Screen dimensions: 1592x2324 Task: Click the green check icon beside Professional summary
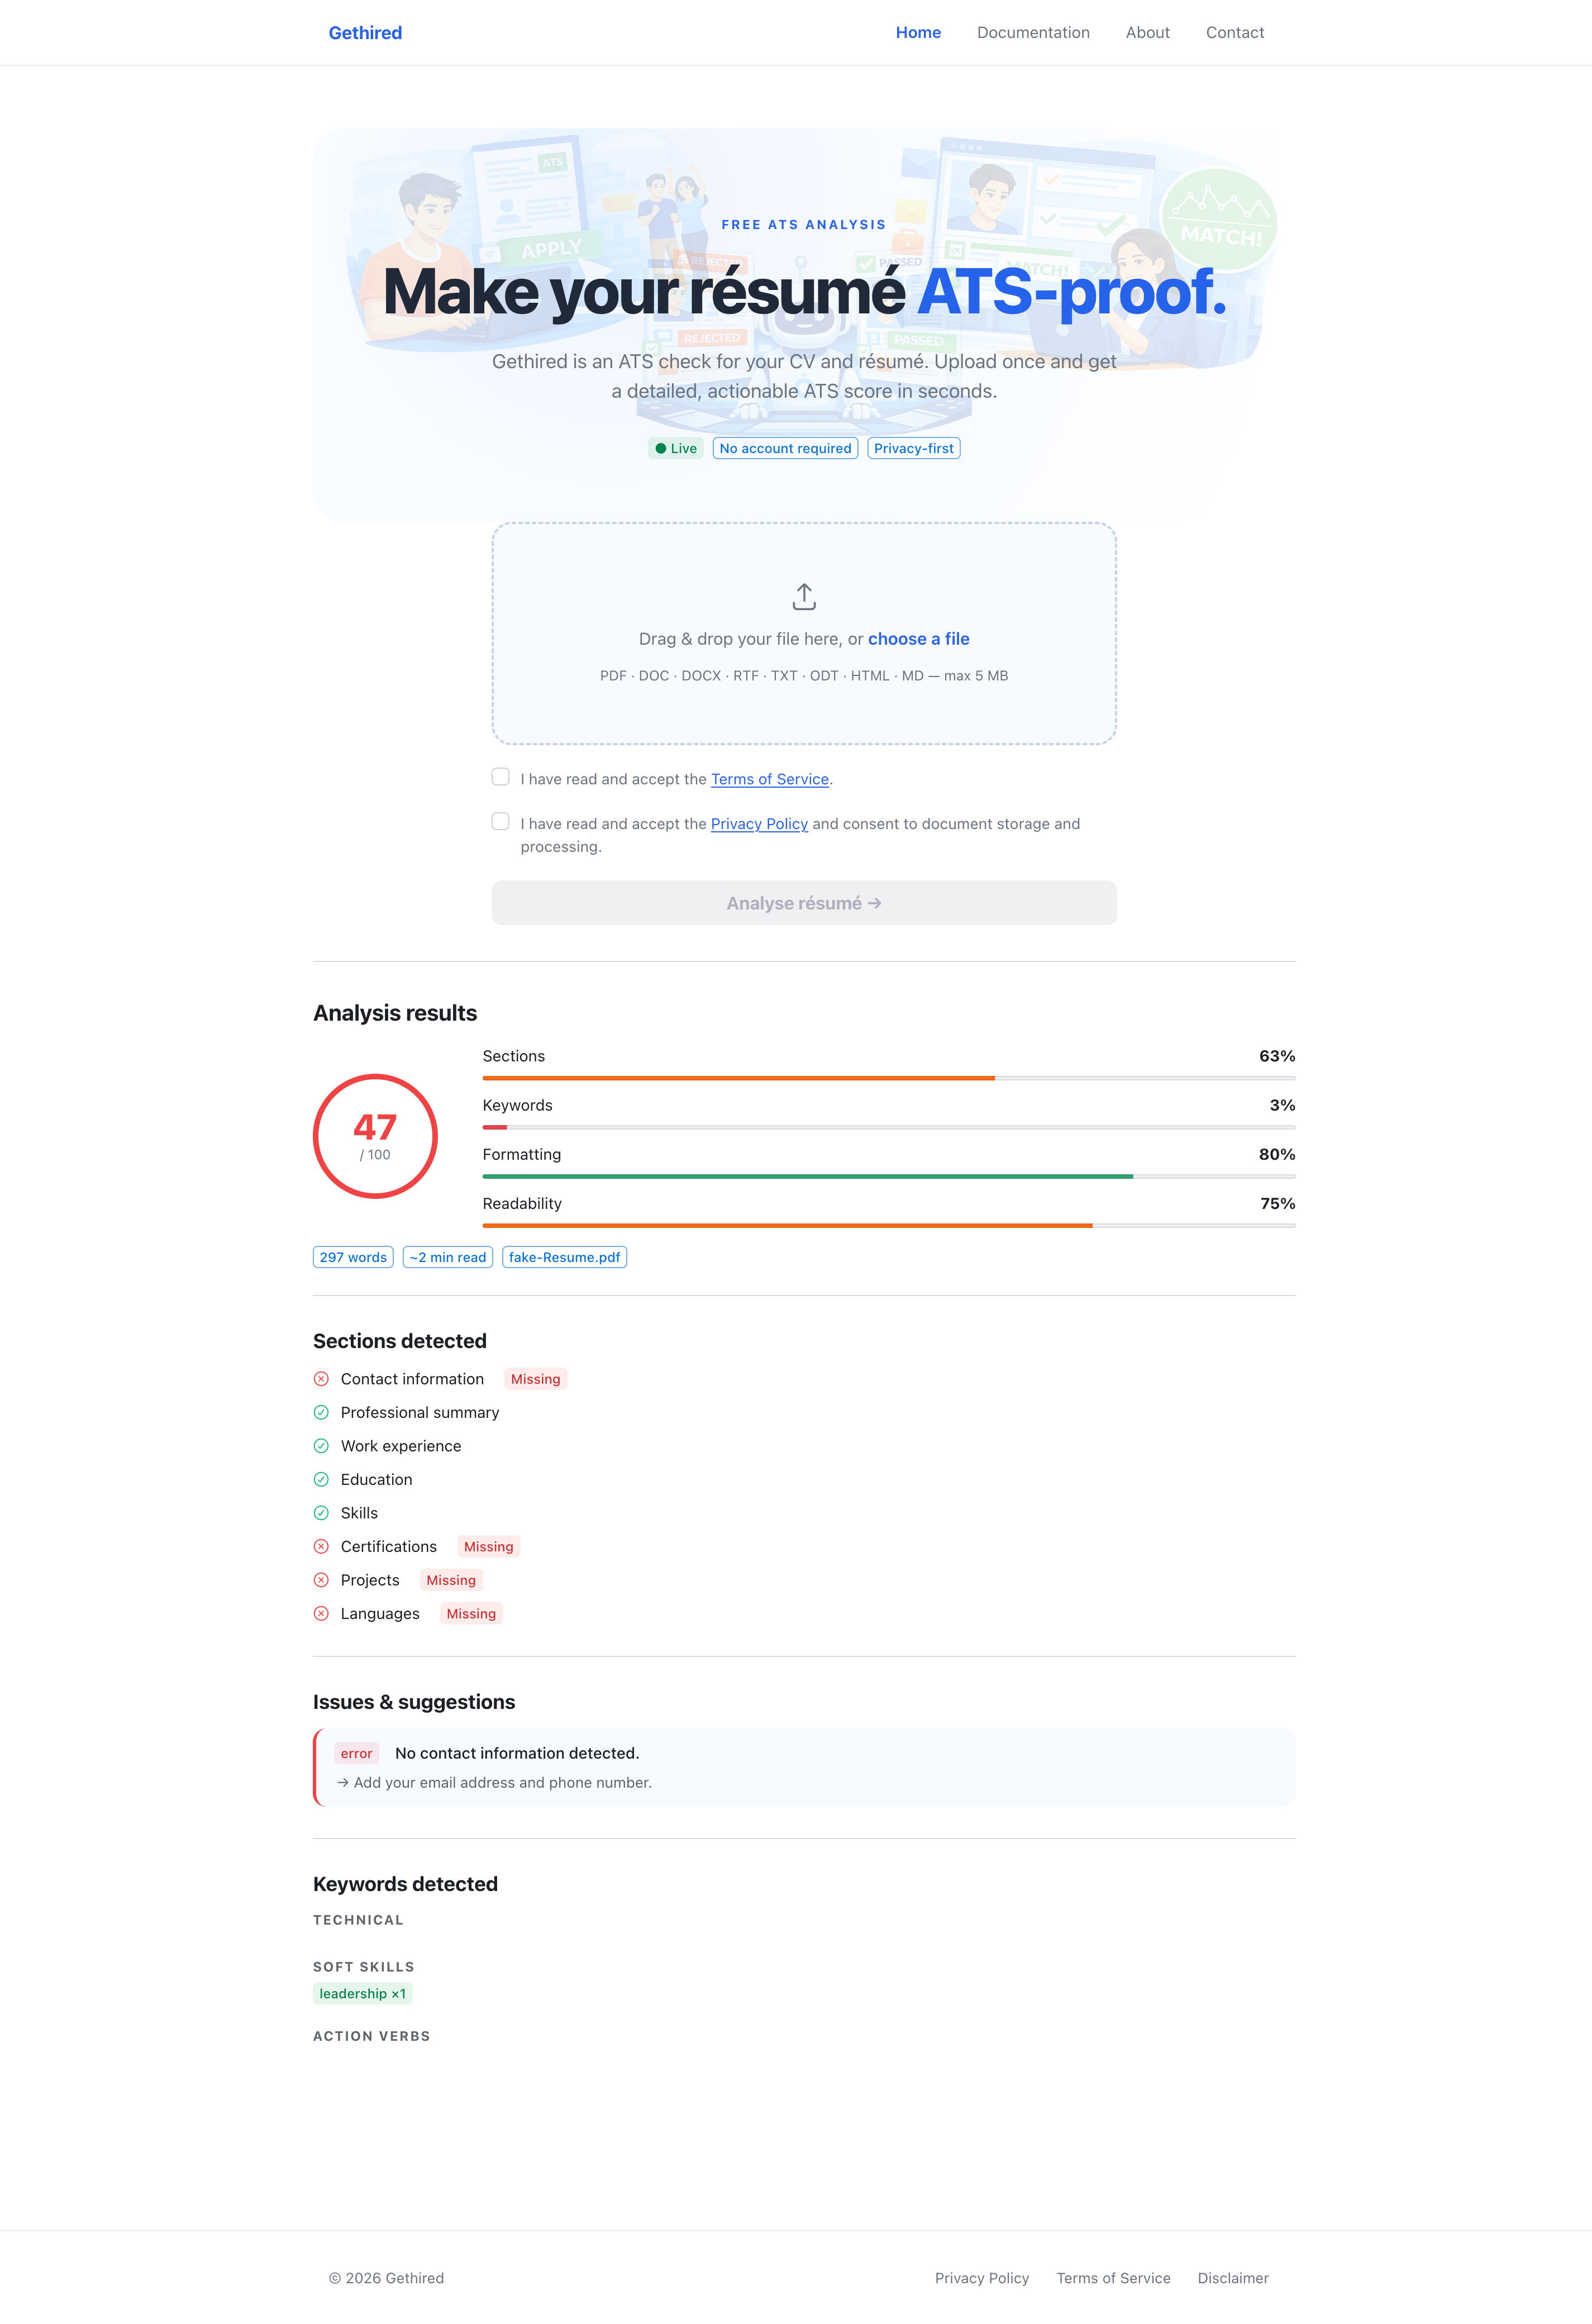coord(321,1413)
